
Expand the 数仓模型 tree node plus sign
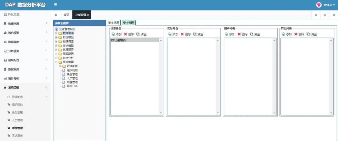pos(56,37)
